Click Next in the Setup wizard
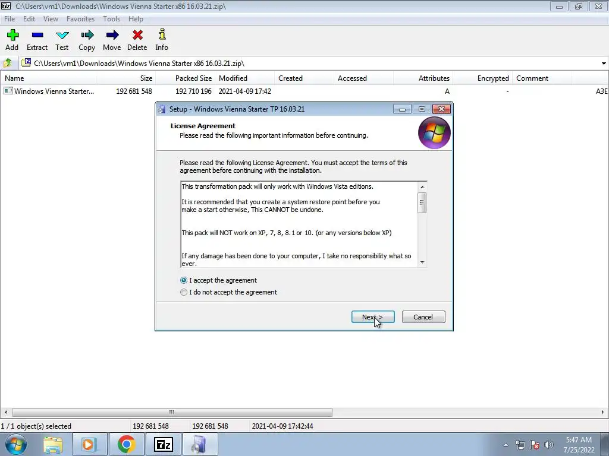Viewport: 609px width, 456px height. coord(373,317)
